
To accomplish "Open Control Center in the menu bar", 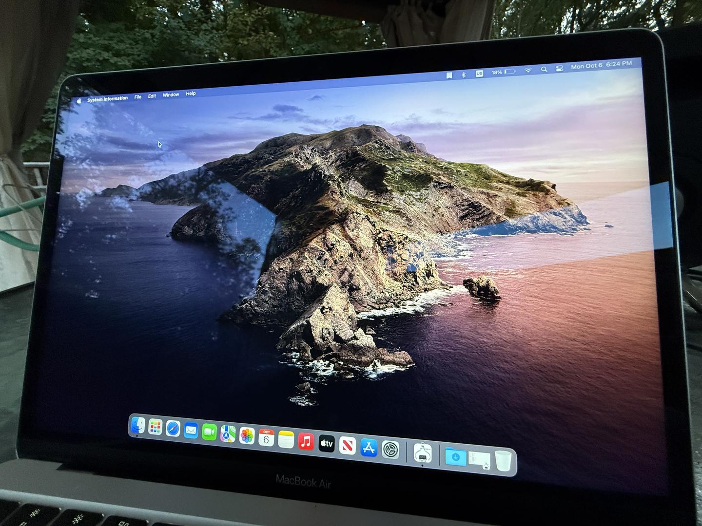I will (559, 69).
